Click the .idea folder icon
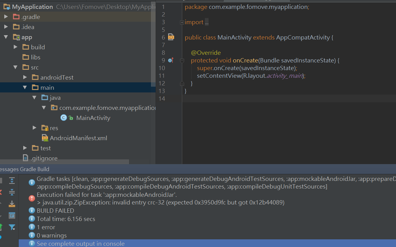The image size is (396, 247). (x=16, y=27)
